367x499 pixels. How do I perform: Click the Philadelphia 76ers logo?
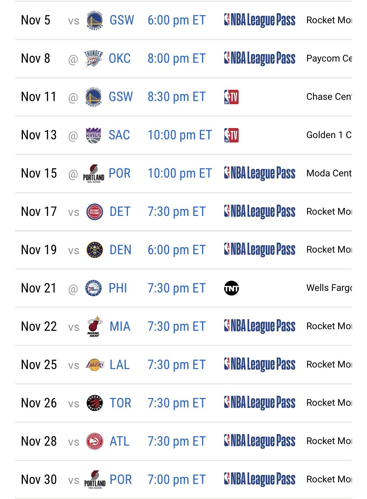93,288
